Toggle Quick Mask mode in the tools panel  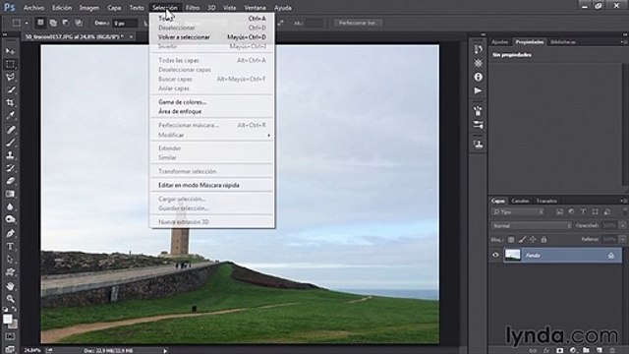(11, 336)
